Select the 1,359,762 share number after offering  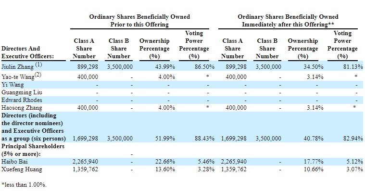(x=234, y=169)
